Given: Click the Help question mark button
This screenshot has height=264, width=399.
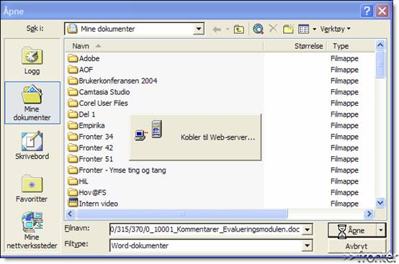Looking at the screenshot, I should click(x=367, y=11).
